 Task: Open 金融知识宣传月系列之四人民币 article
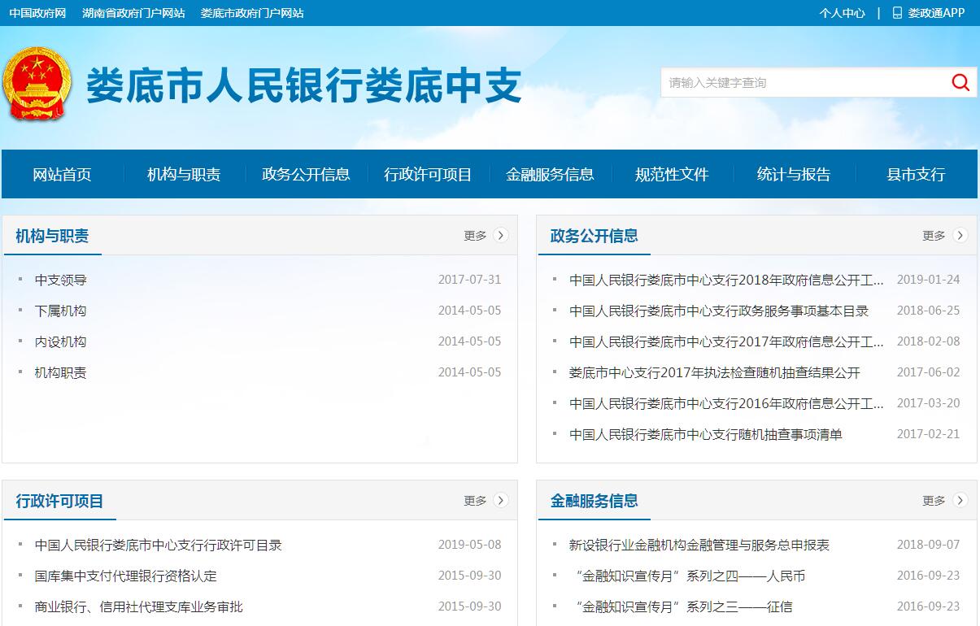690,576
